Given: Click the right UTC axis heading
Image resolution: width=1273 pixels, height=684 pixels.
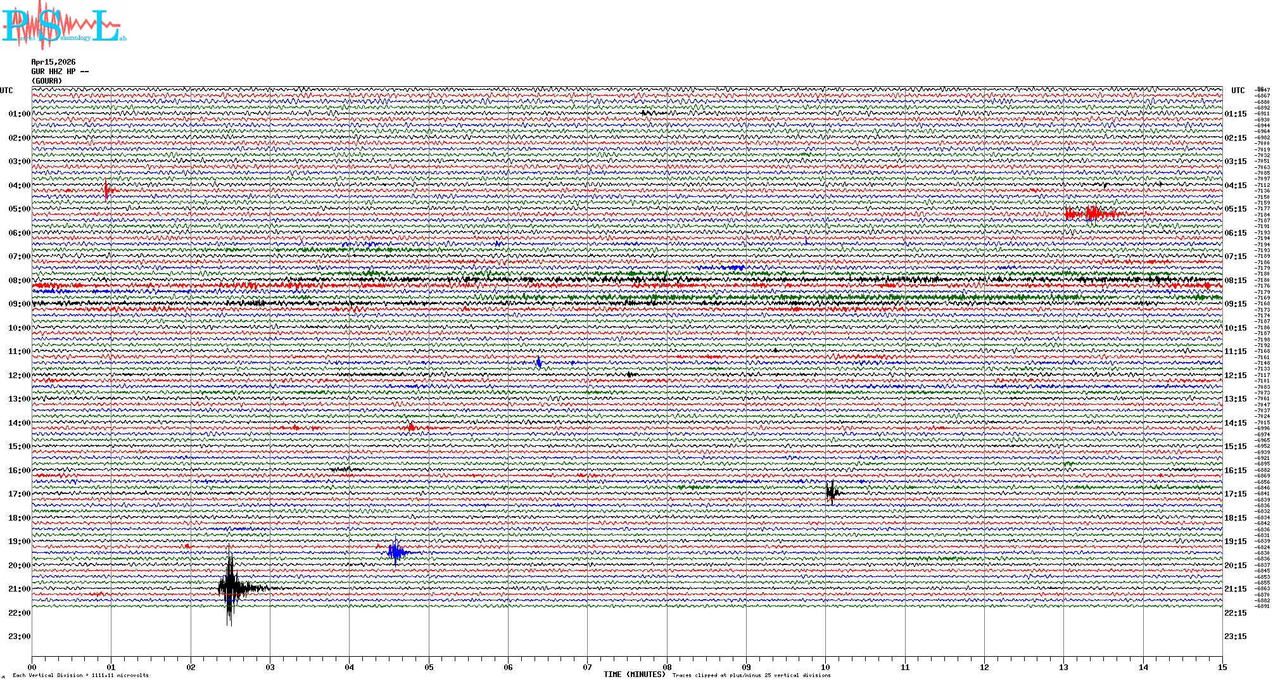Looking at the screenshot, I should 1238,91.
